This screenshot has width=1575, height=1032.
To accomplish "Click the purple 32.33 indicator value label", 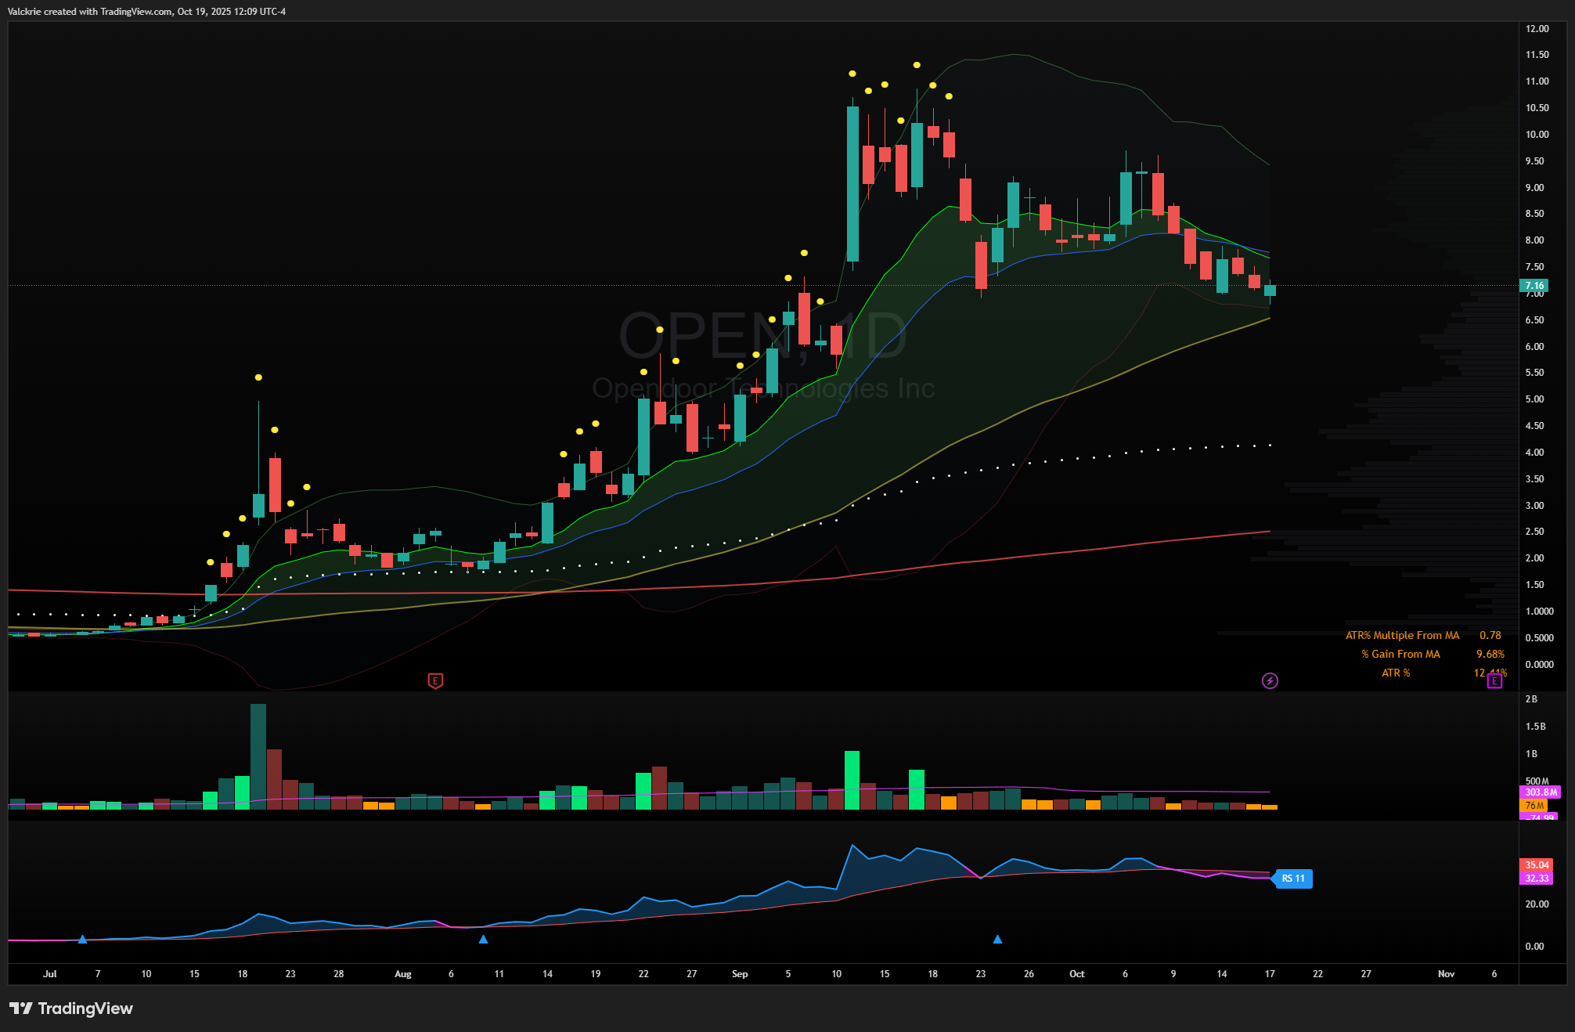I will click(x=1537, y=879).
